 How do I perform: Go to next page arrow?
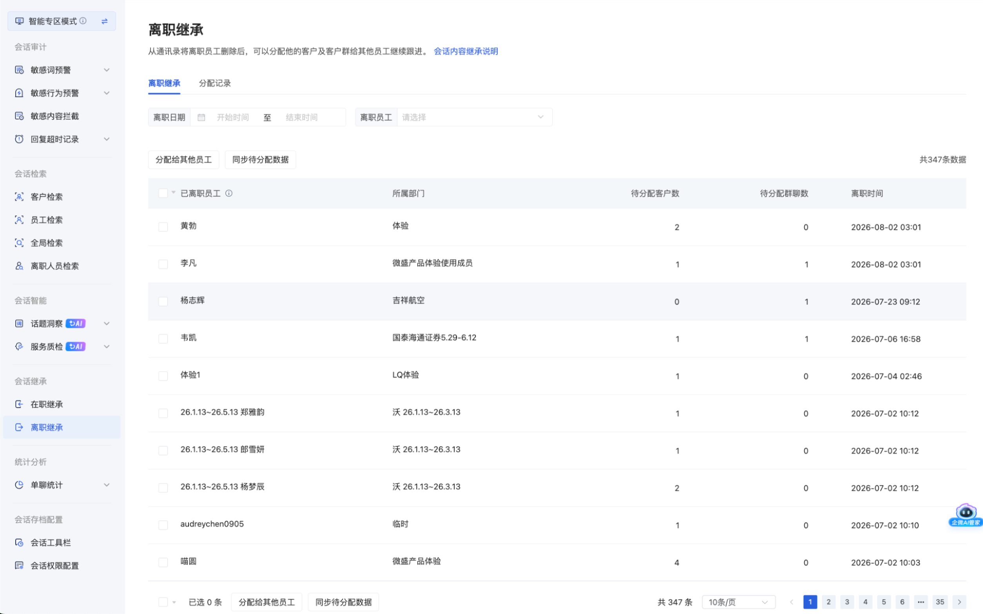[x=959, y=602]
